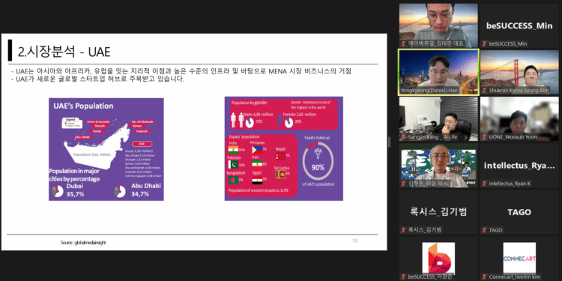Viewport: 562px width, 281px height.
Task: Click the intellectus_Rya… name tile
Action: click(x=519, y=166)
